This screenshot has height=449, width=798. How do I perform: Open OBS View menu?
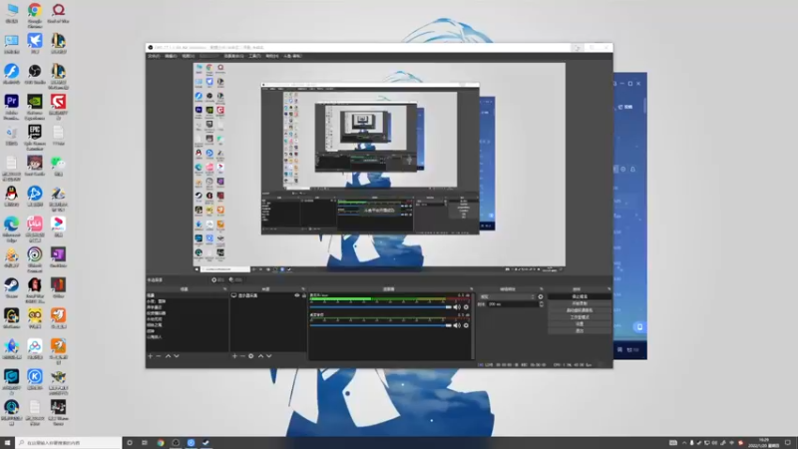click(x=189, y=56)
